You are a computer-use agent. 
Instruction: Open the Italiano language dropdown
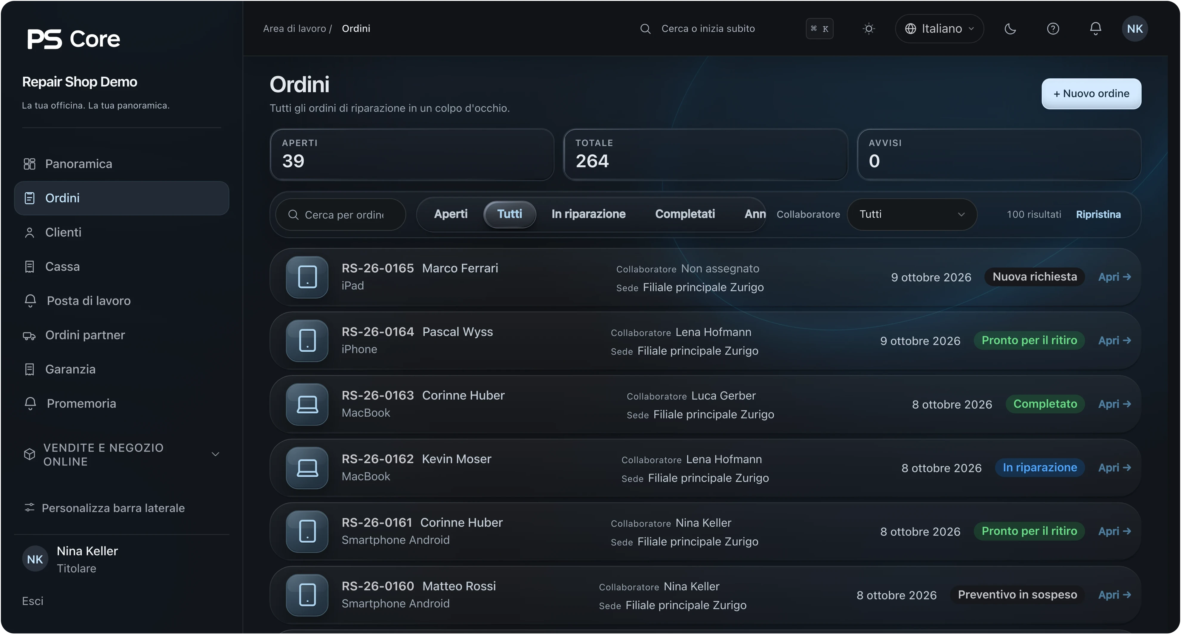click(x=939, y=29)
